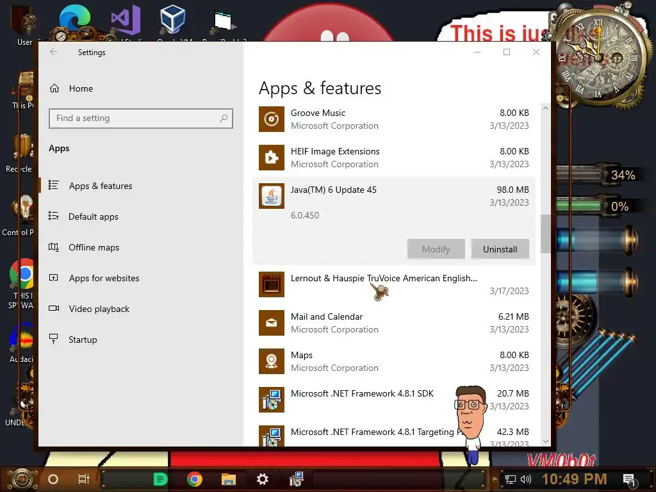Click the Default apps sidebar icon
The width and height of the screenshot is (656, 492).
click(x=54, y=216)
